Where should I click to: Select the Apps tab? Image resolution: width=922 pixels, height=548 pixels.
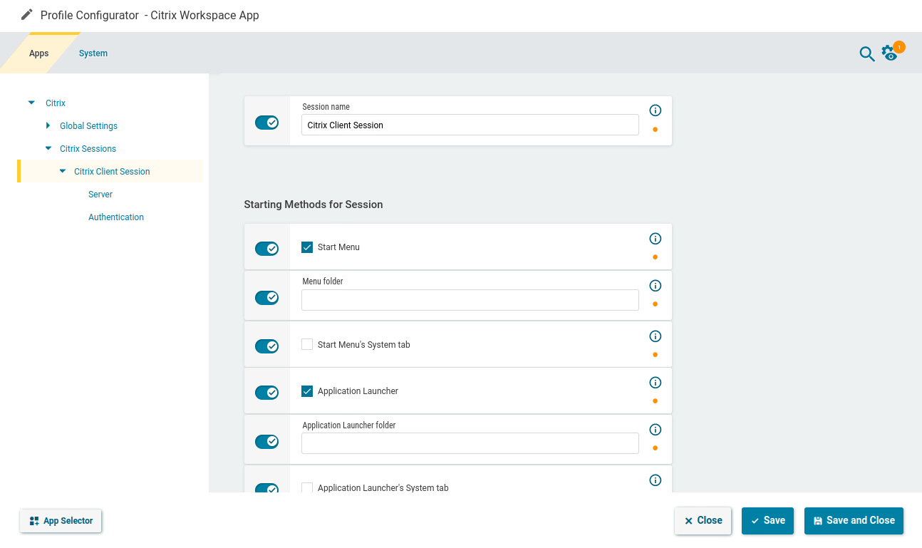coord(38,53)
